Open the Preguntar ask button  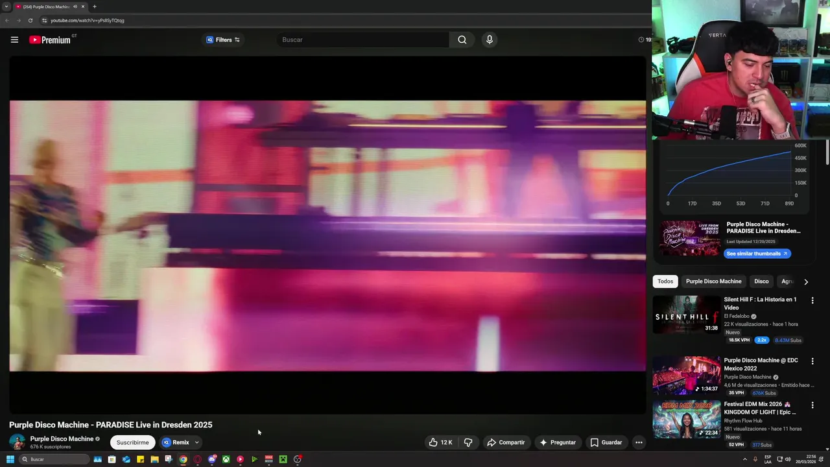coord(557,442)
